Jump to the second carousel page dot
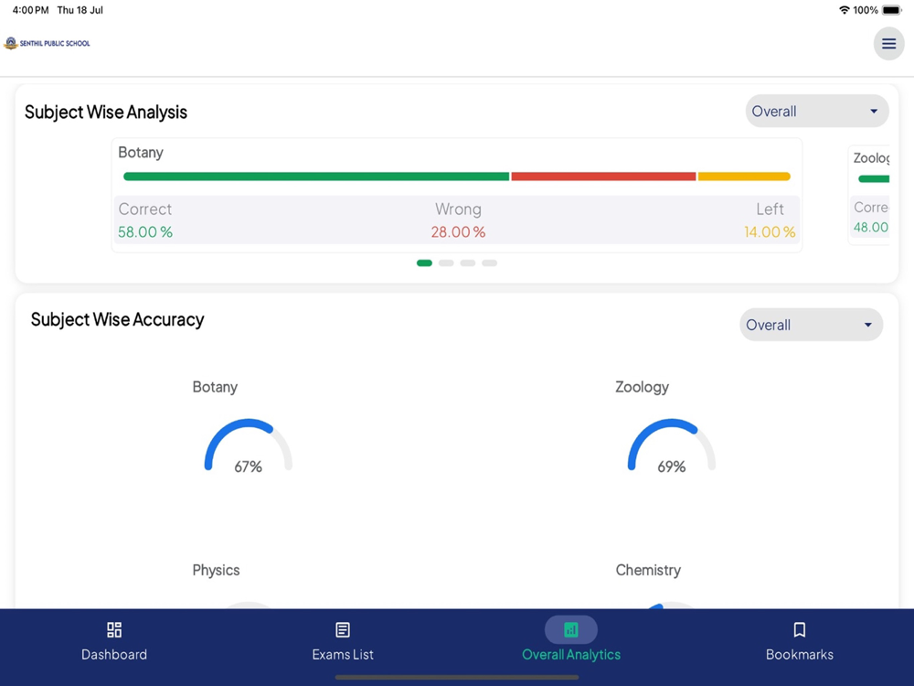 pyautogui.click(x=446, y=263)
